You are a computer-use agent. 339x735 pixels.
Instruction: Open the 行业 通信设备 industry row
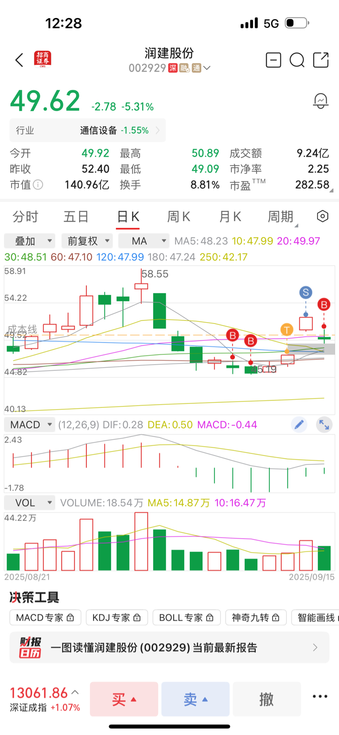click(88, 130)
